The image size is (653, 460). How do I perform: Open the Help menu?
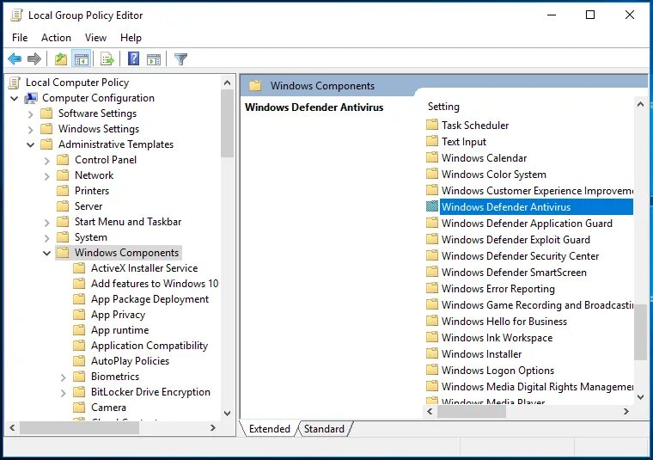(x=131, y=38)
